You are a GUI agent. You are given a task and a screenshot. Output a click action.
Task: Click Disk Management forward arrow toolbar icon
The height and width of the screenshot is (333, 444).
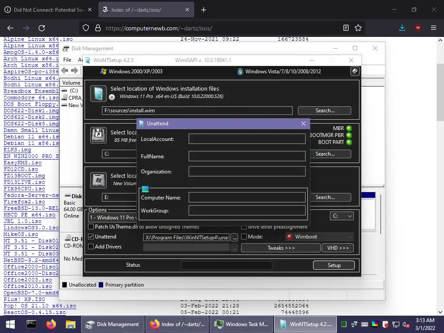click(75, 71)
